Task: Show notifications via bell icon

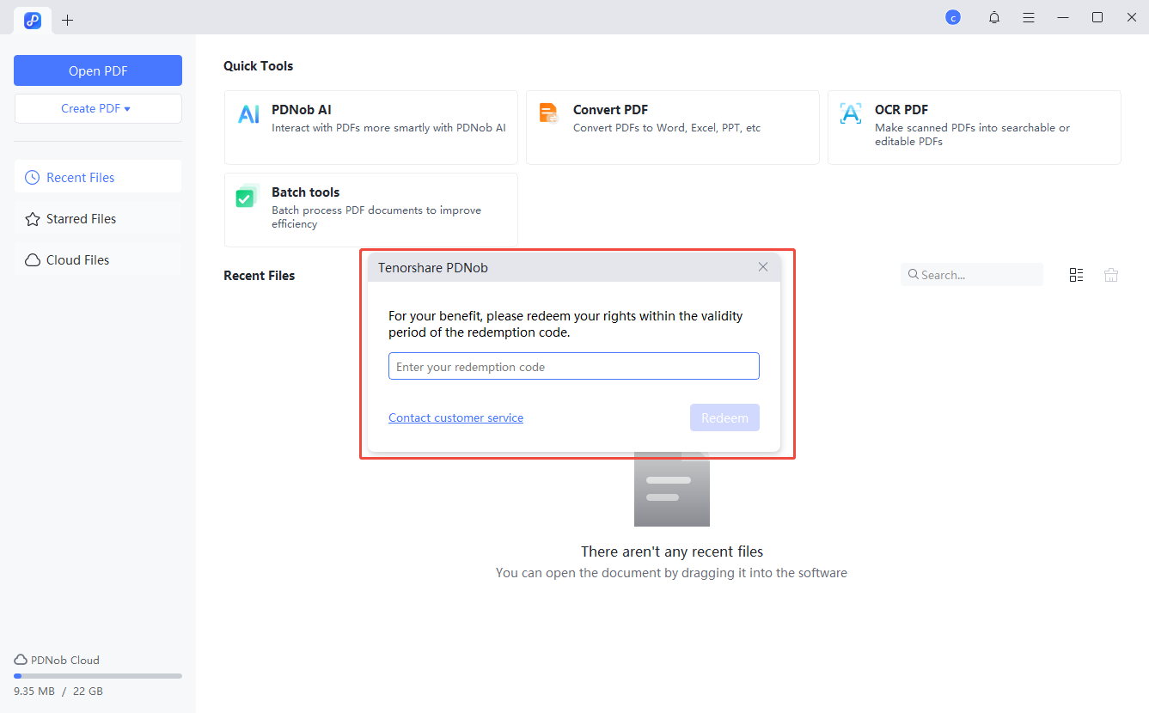Action: pyautogui.click(x=994, y=17)
